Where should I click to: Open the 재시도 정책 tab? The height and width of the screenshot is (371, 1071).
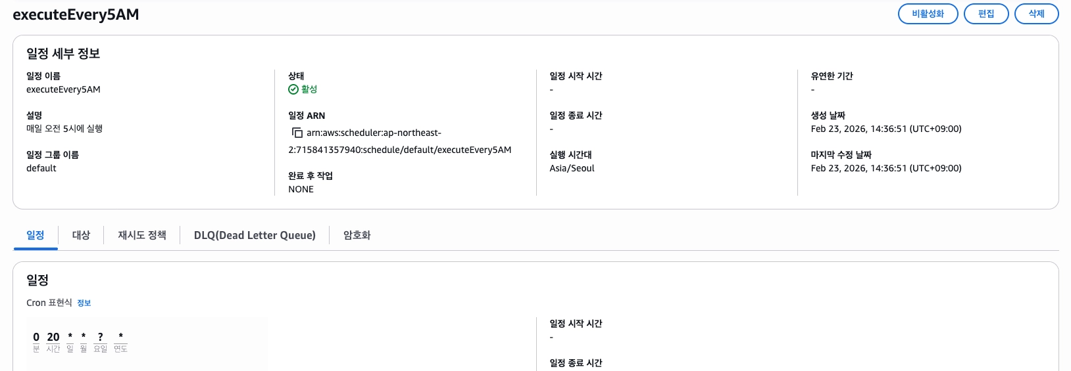tap(142, 235)
